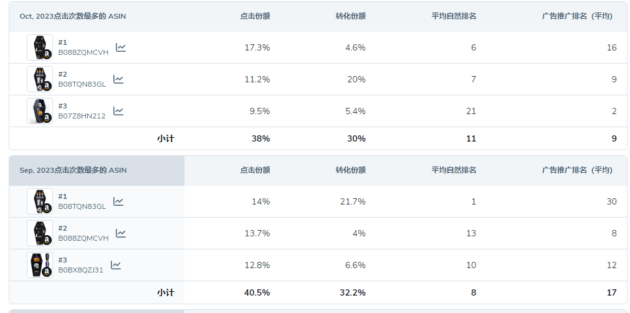Click the Sep, 2023 top-clicked ASIN header

point(73,170)
